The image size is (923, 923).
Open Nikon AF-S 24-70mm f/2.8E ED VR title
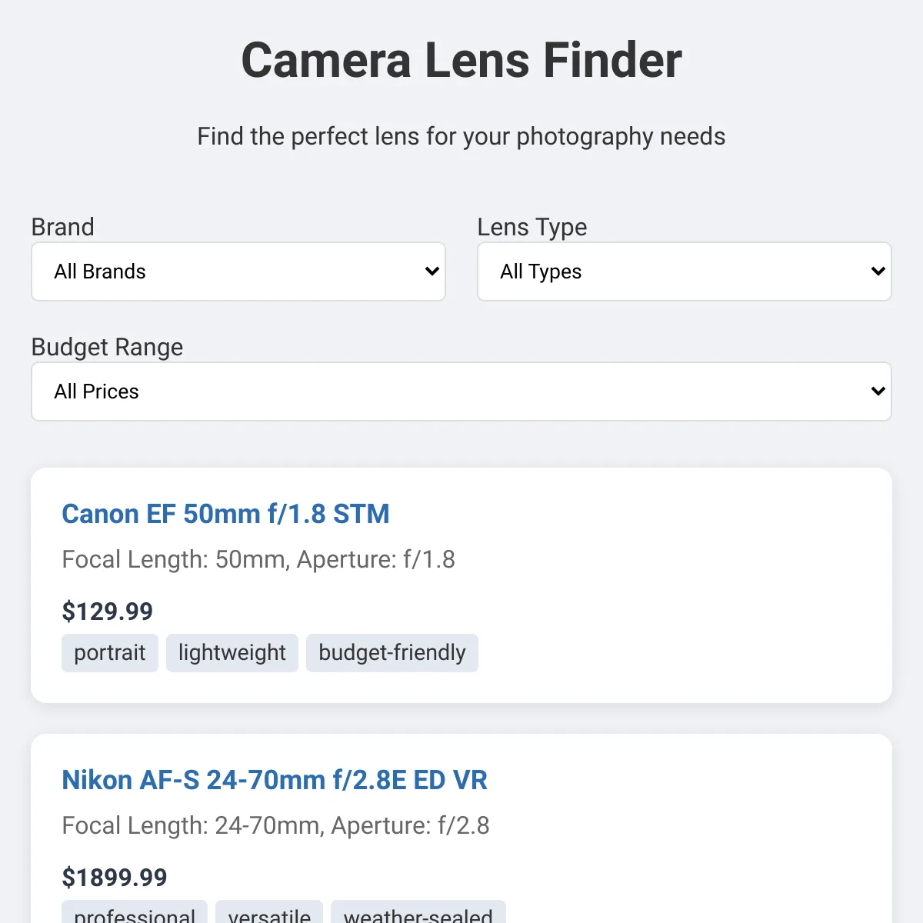pyautogui.click(x=275, y=780)
